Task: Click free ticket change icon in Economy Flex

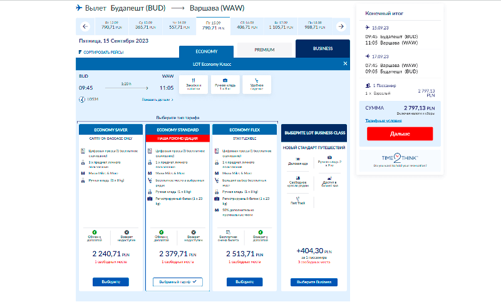Action: [x=228, y=232]
